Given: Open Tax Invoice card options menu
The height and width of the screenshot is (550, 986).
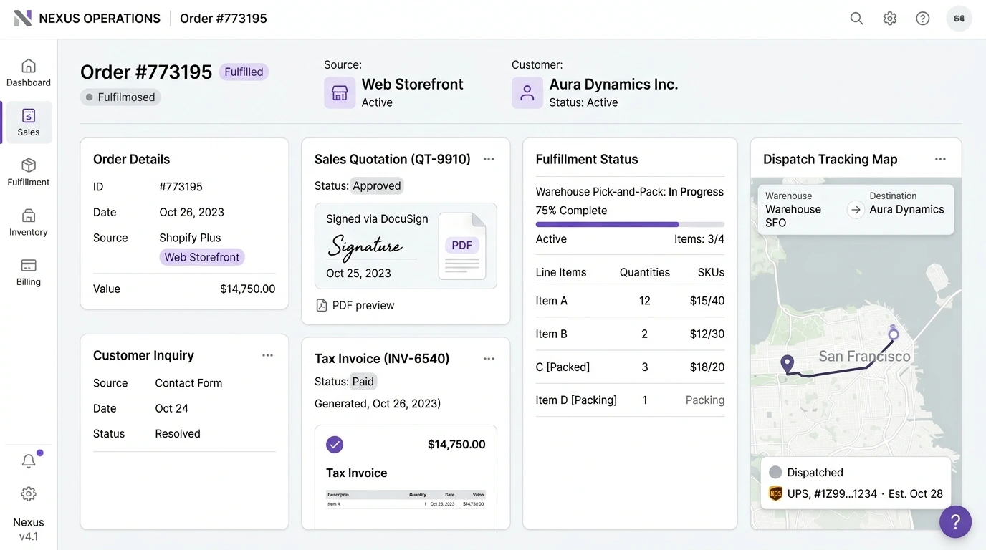Looking at the screenshot, I should pos(489,359).
